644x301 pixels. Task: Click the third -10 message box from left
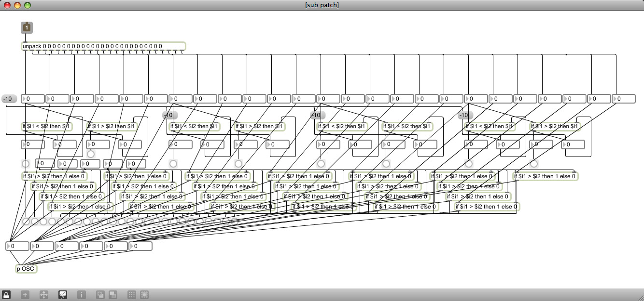click(318, 116)
